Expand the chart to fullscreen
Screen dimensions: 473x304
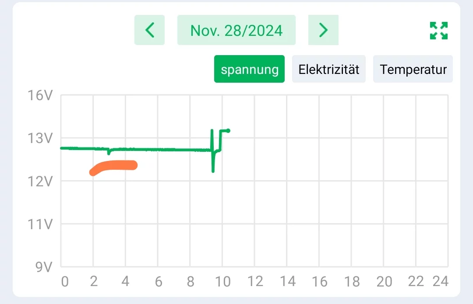point(438,31)
